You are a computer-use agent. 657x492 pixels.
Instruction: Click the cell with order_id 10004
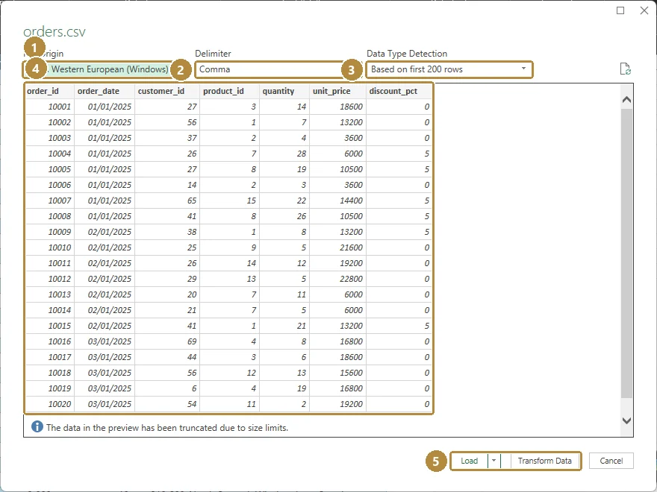pyautogui.click(x=50, y=154)
